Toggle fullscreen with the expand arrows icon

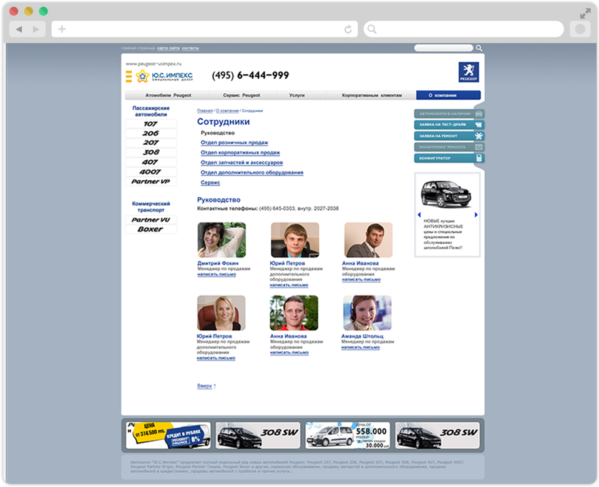[x=585, y=14]
